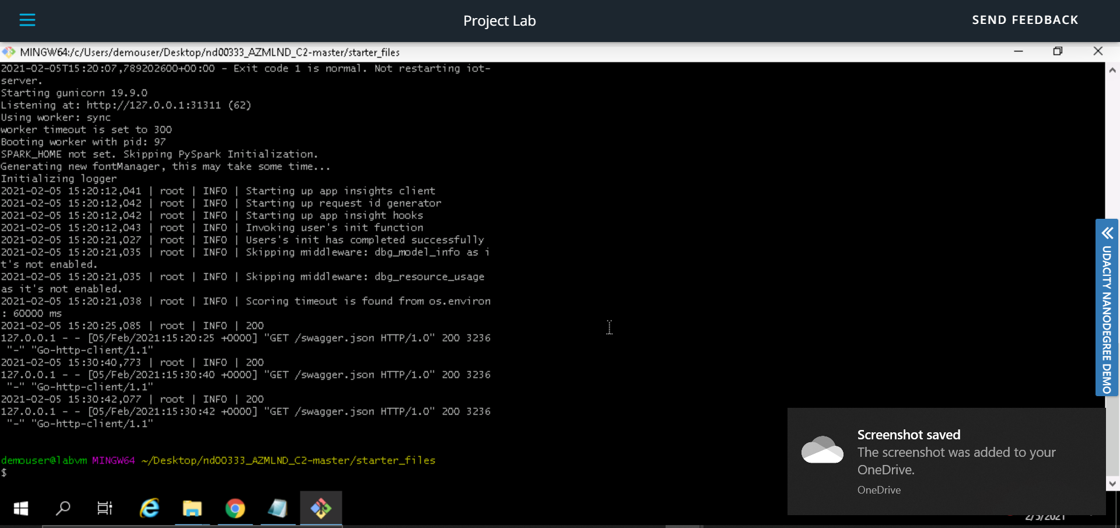Click 'Skipping middleware: dbg_resource_usage' log line
The image size is (1120, 528).
[x=243, y=282]
